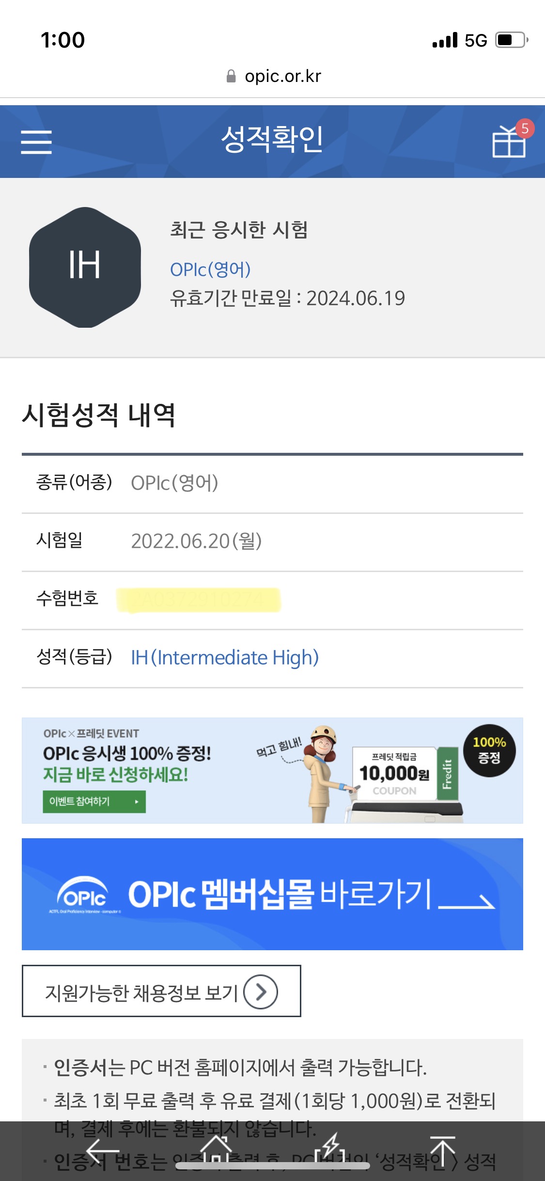Select the OPIc(영어) link under 최근 응시한 시험
545x1181 pixels.
[210, 270]
